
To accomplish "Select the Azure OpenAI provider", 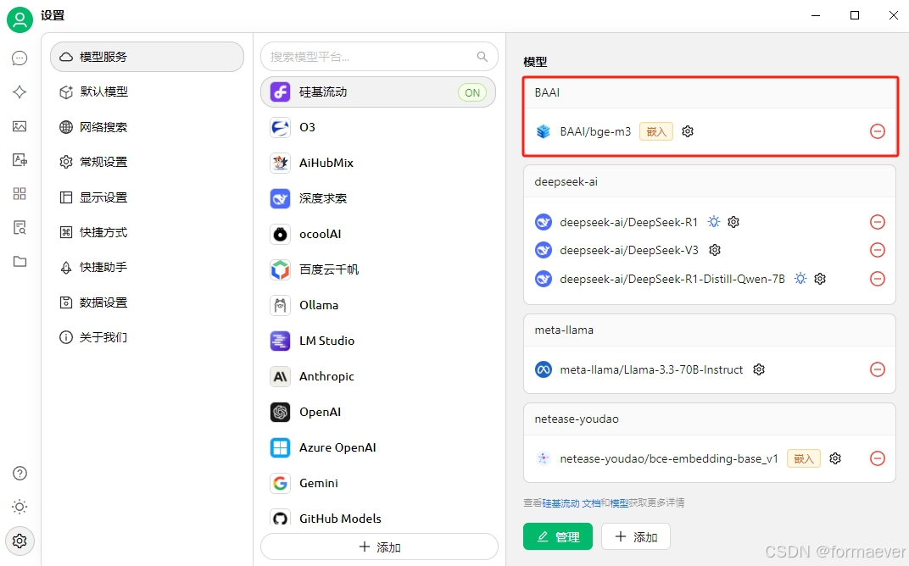I will 379,448.
